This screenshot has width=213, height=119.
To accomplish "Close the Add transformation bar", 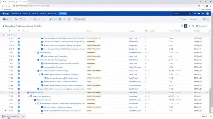I will [x=208, y=35].
